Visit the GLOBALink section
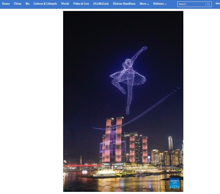 coord(101,4)
